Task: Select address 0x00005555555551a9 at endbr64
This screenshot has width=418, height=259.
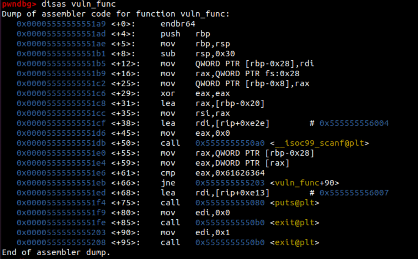Action: [61, 24]
